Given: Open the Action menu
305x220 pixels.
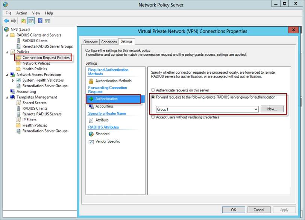Looking at the screenshot, I should pyautogui.click(x=21, y=13).
